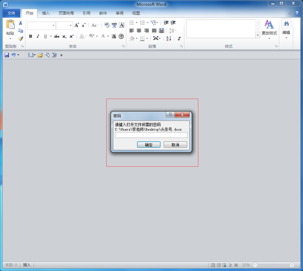Click the Phonetic Guide icon

[x=114, y=25]
